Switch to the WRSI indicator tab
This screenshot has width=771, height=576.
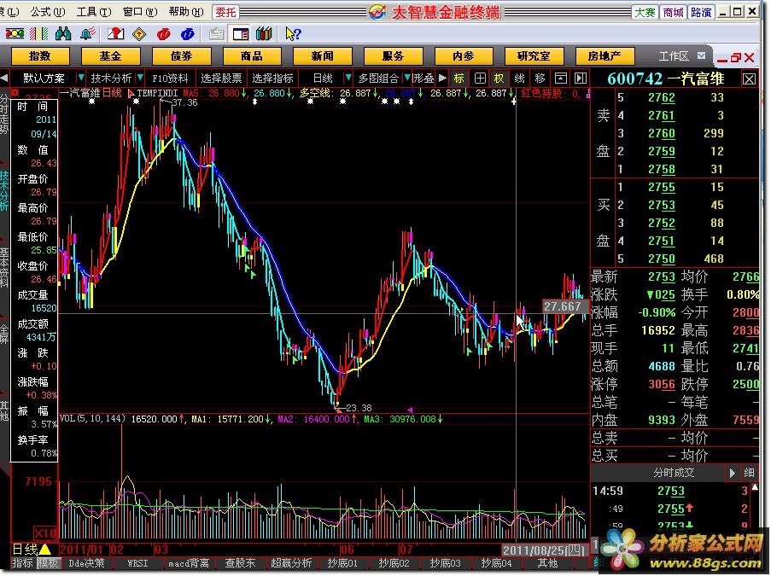coord(137,563)
